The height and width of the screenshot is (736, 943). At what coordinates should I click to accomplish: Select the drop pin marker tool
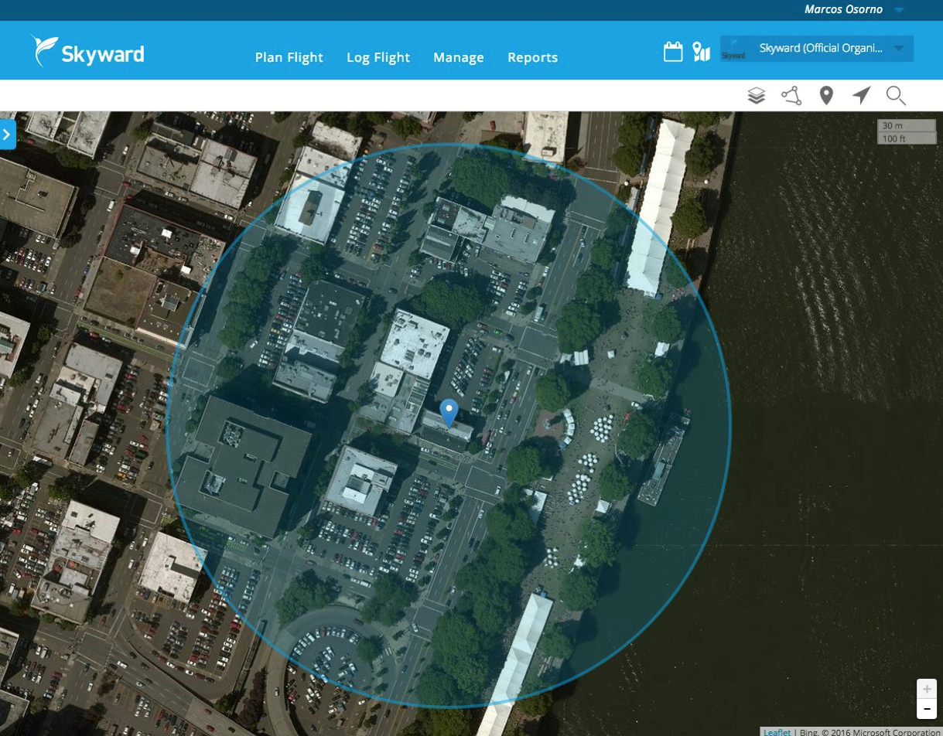click(x=826, y=96)
